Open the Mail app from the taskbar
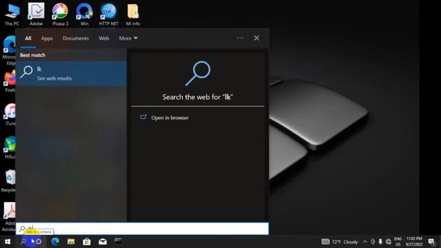Image resolution: width=441 pixels, height=248 pixels. pos(103,242)
